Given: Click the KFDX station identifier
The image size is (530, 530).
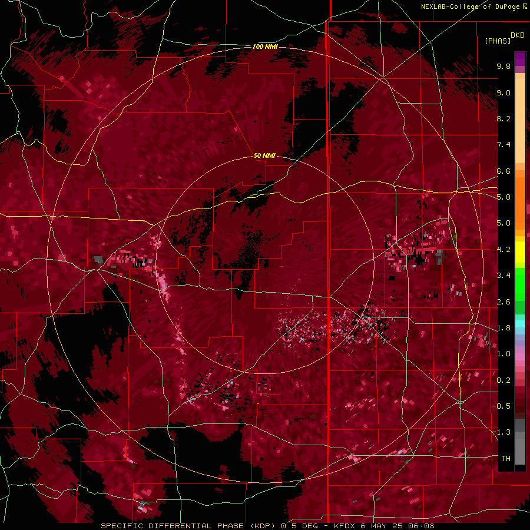Looking at the screenshot, I should click(344, 526).
